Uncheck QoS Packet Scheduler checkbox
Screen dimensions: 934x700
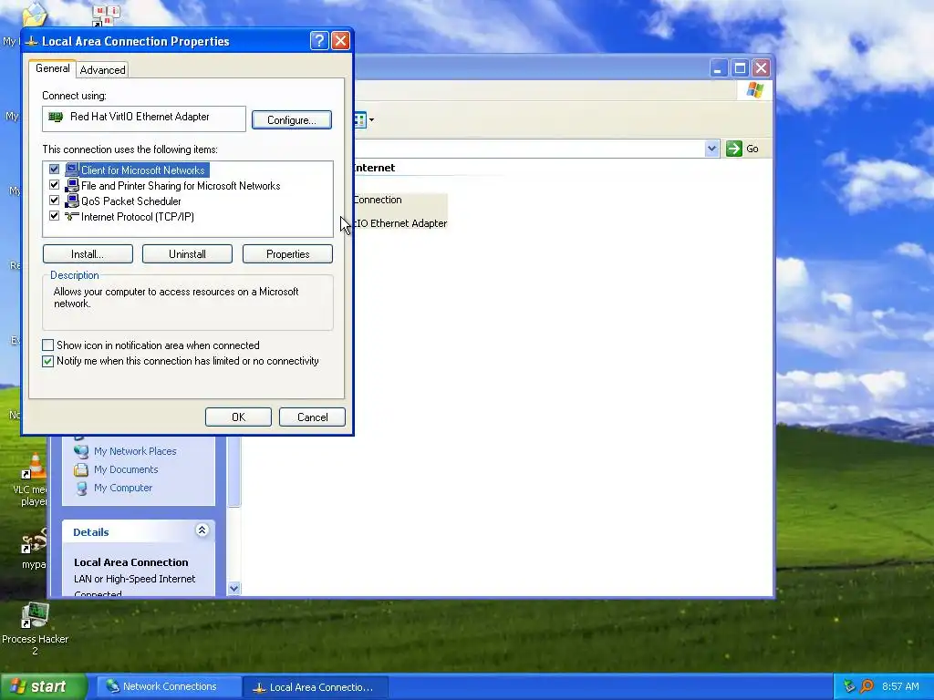click(x=54, y=201)
